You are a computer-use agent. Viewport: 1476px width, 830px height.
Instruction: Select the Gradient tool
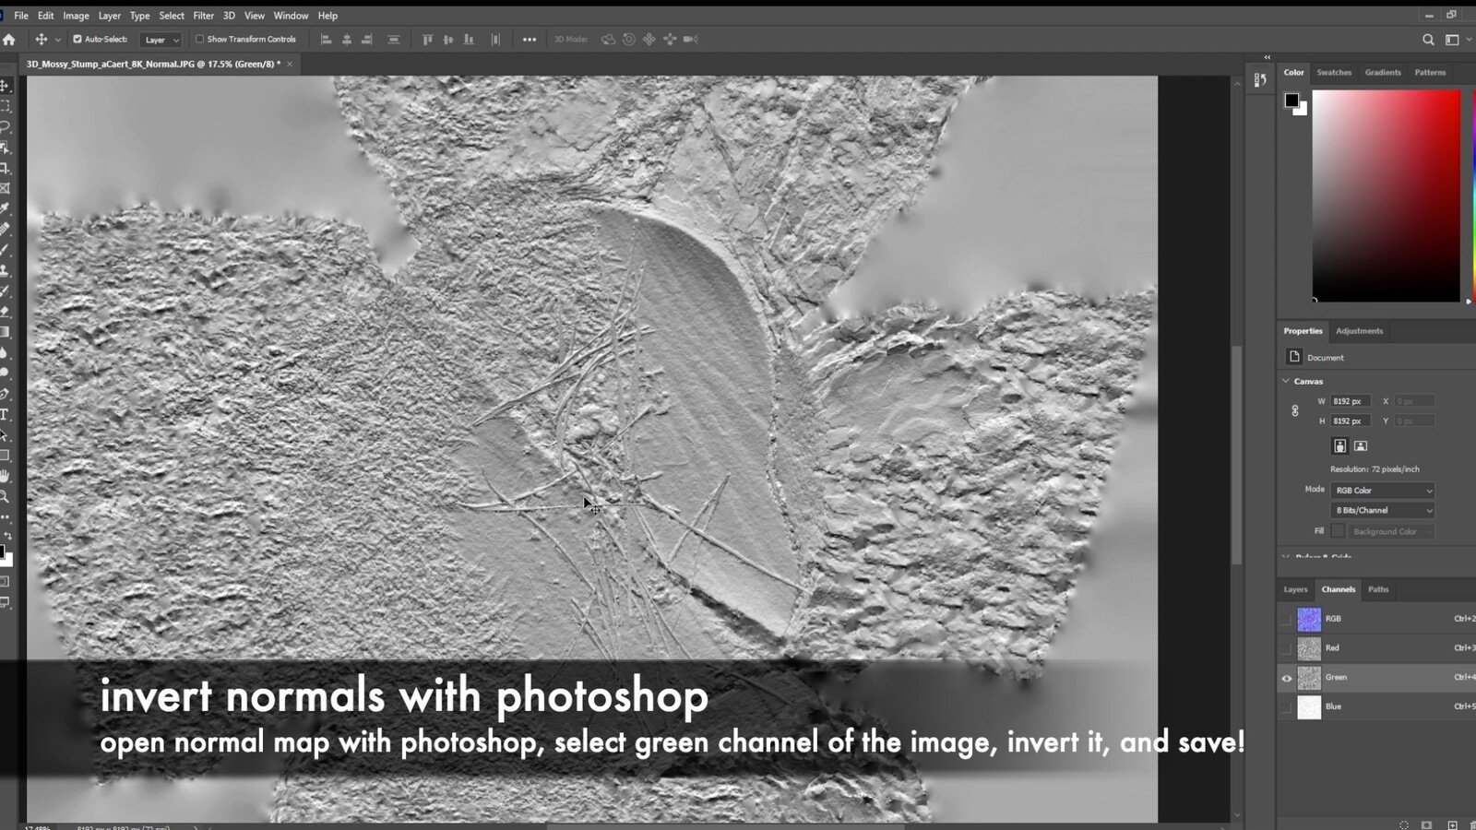pyautogui.click(x=5, y=332)
